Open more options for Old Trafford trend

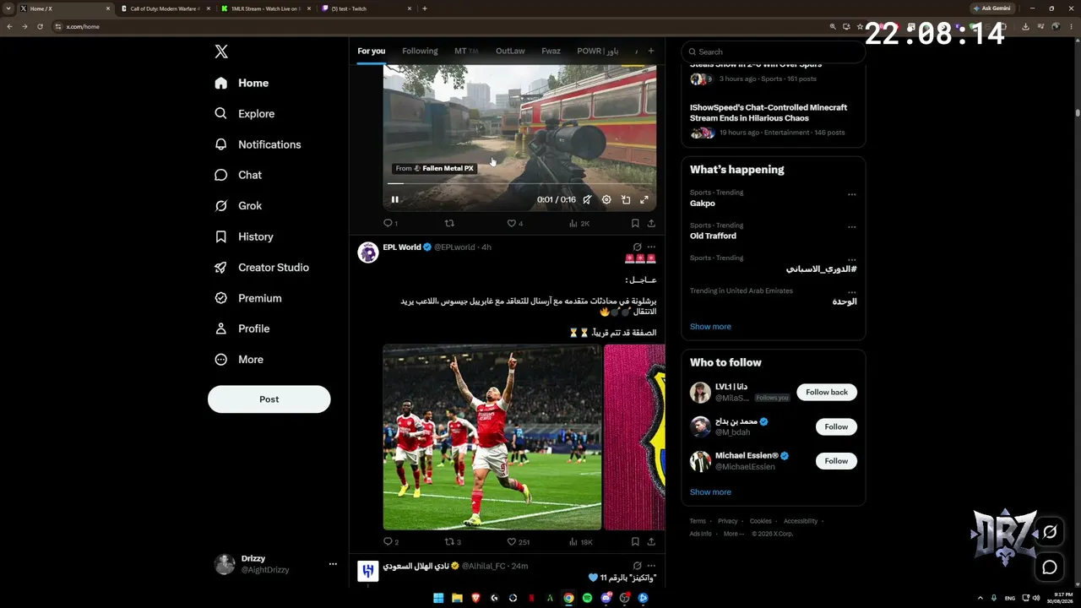point(851,227)
